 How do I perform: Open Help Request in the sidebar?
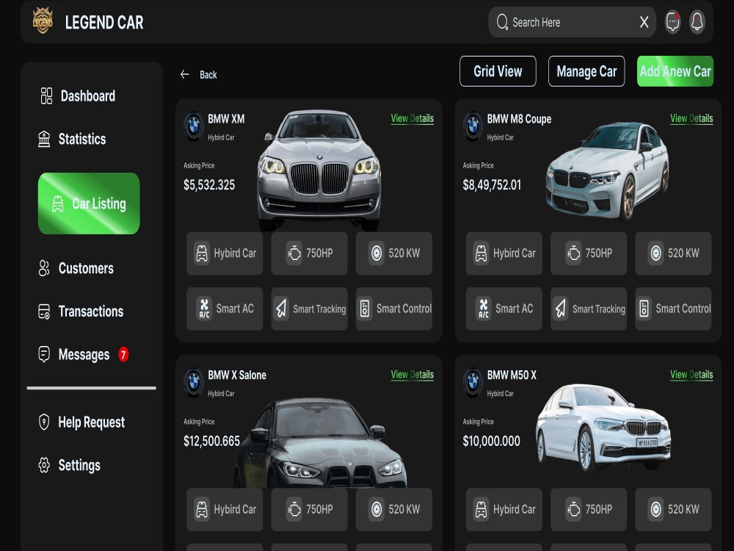81,422
